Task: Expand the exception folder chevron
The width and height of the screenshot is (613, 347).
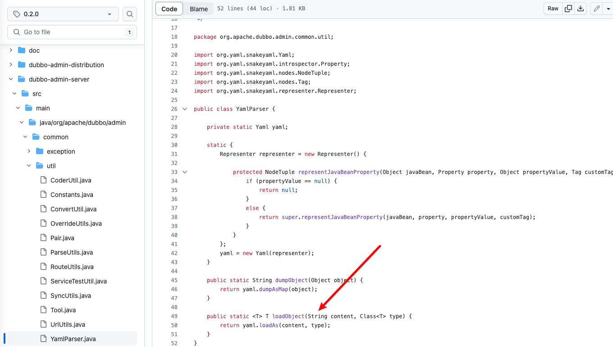Action: click(29, 151)
